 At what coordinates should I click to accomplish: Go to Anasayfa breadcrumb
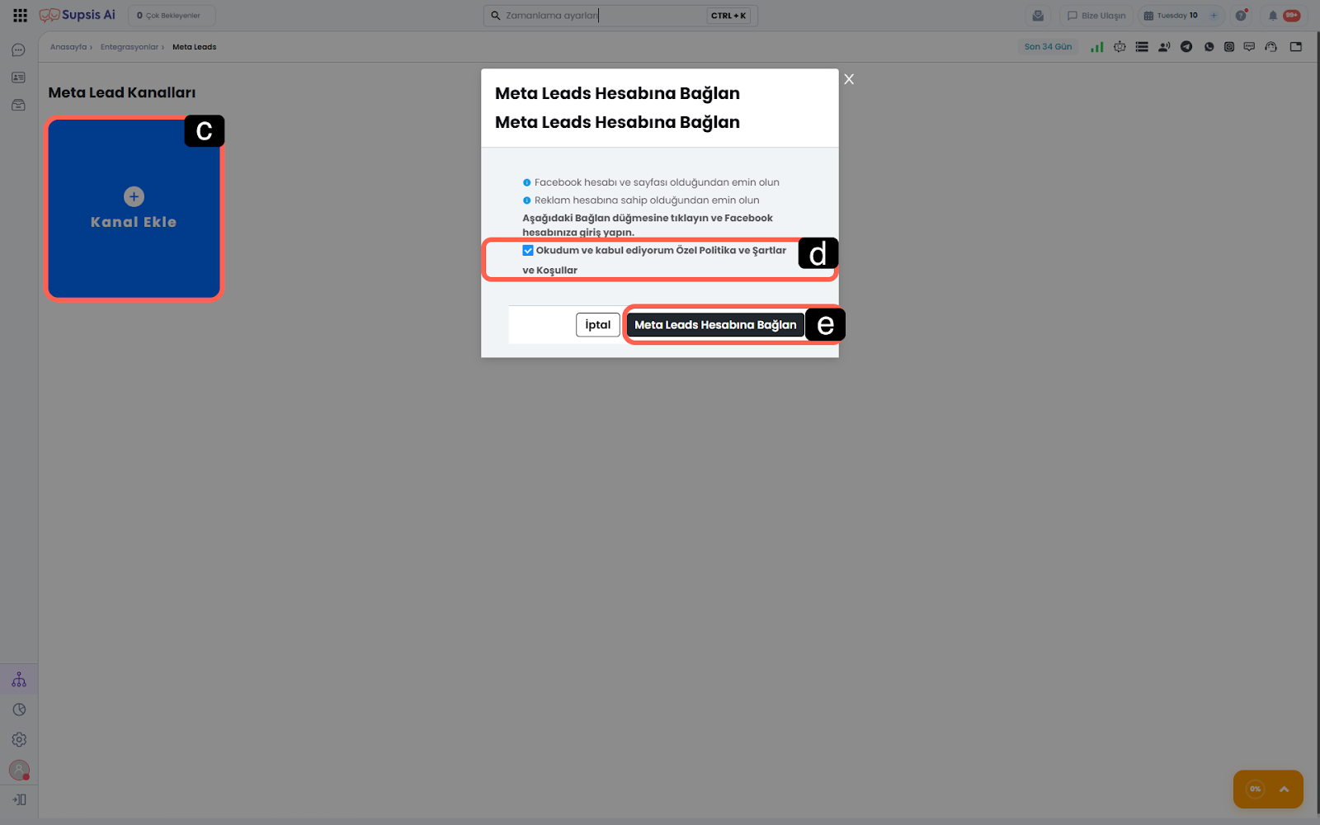(68, 47)
